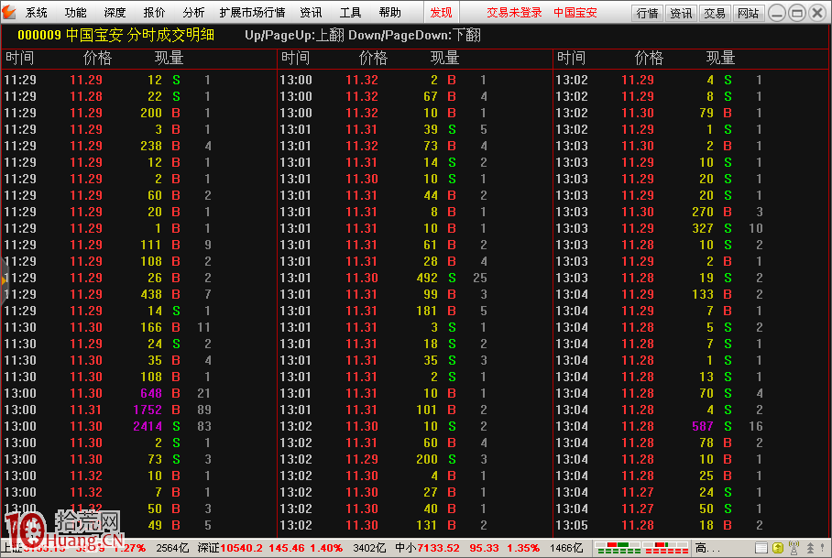Select the 11:29 trade with volume 438
This screenshot has height=558, width=832.
[139, 294]
